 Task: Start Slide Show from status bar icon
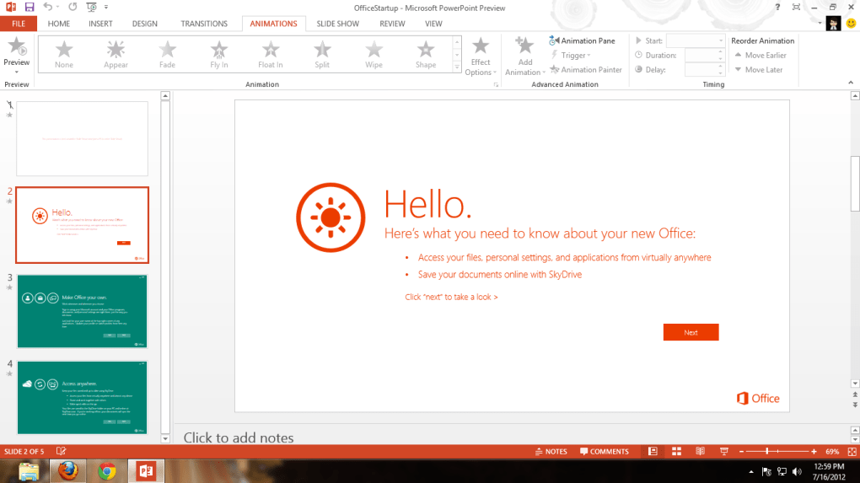[723, 452]
